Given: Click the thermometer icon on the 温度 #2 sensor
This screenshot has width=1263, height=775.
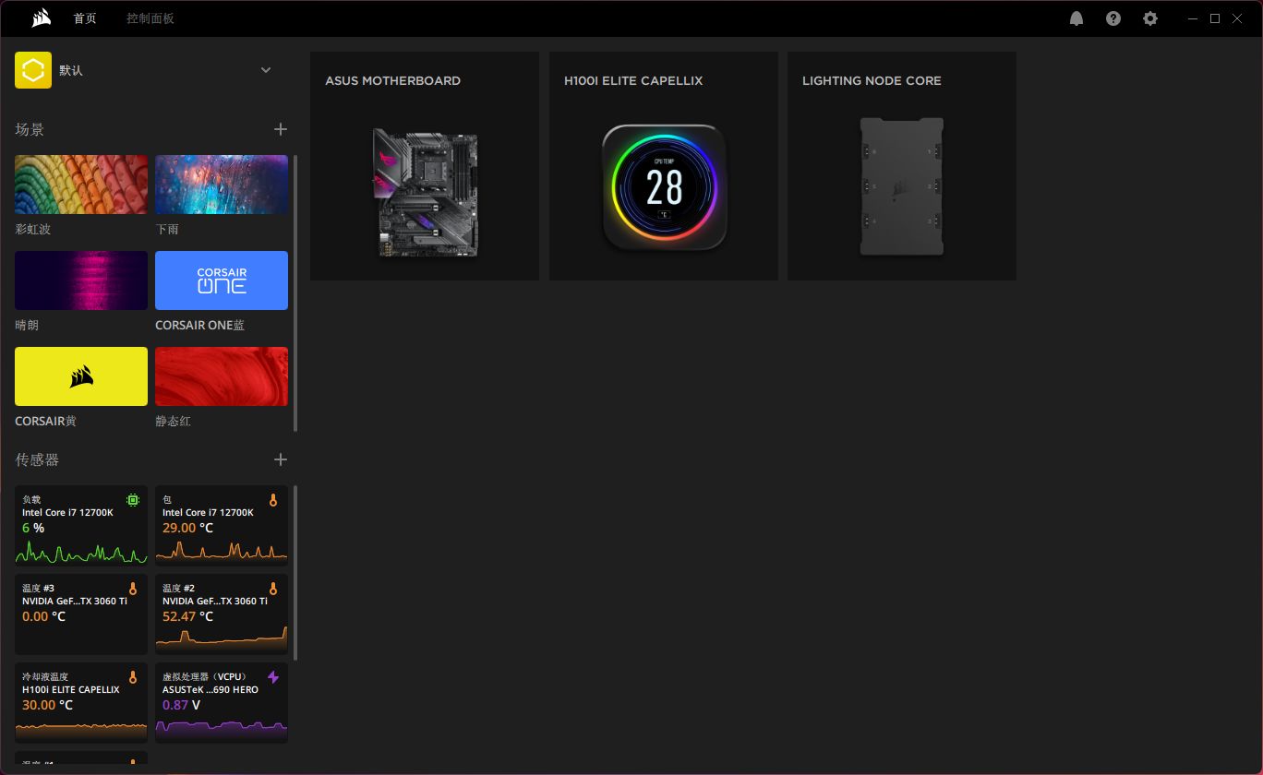Looking at the screenshot, I should tap(273, 589).
